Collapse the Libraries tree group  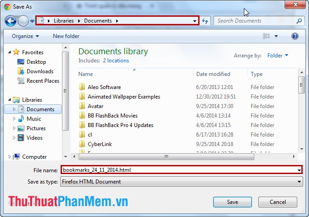pos(10,99)
